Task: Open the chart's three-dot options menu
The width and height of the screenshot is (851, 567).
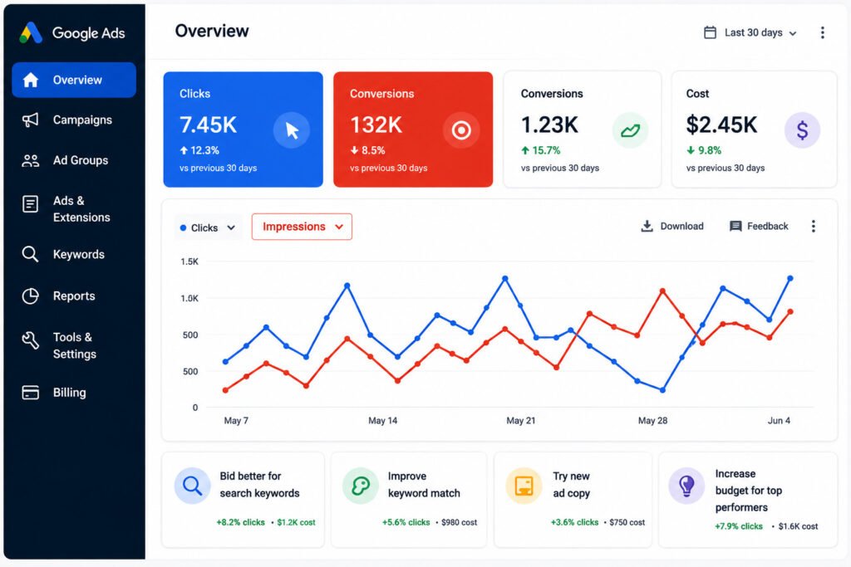Action: (813, 226)
